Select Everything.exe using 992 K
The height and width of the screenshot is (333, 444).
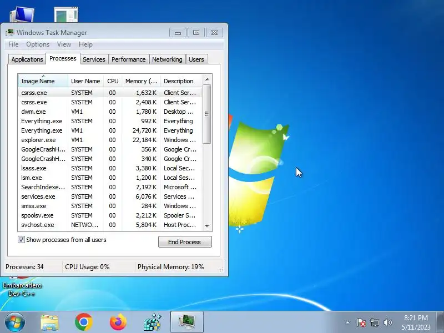110,121
